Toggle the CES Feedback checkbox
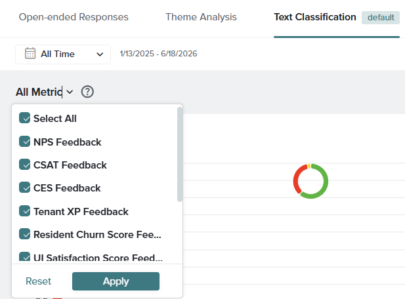 [x=24, y=188]
